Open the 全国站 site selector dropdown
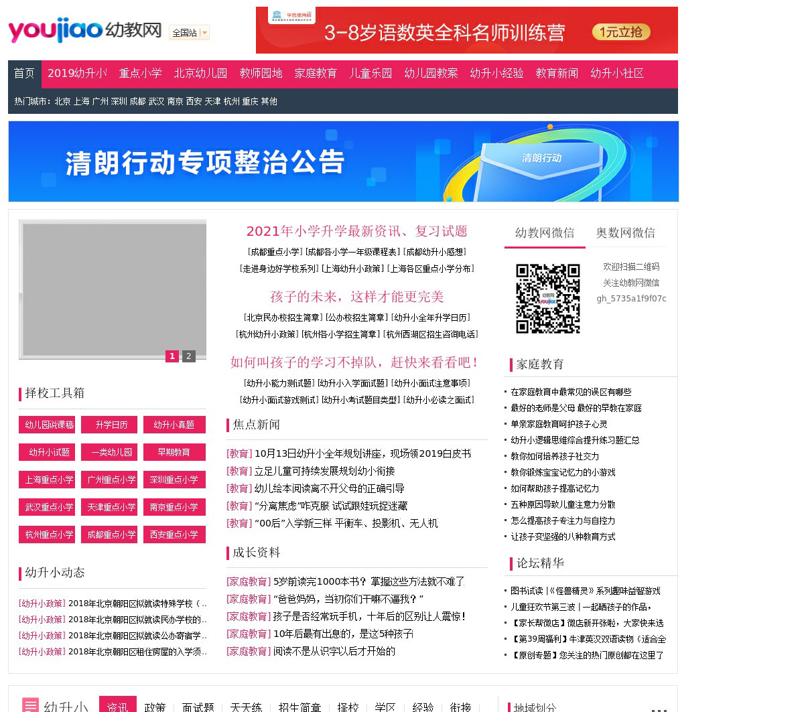This screenshot has width=804, height=712. tap(190, 33)
